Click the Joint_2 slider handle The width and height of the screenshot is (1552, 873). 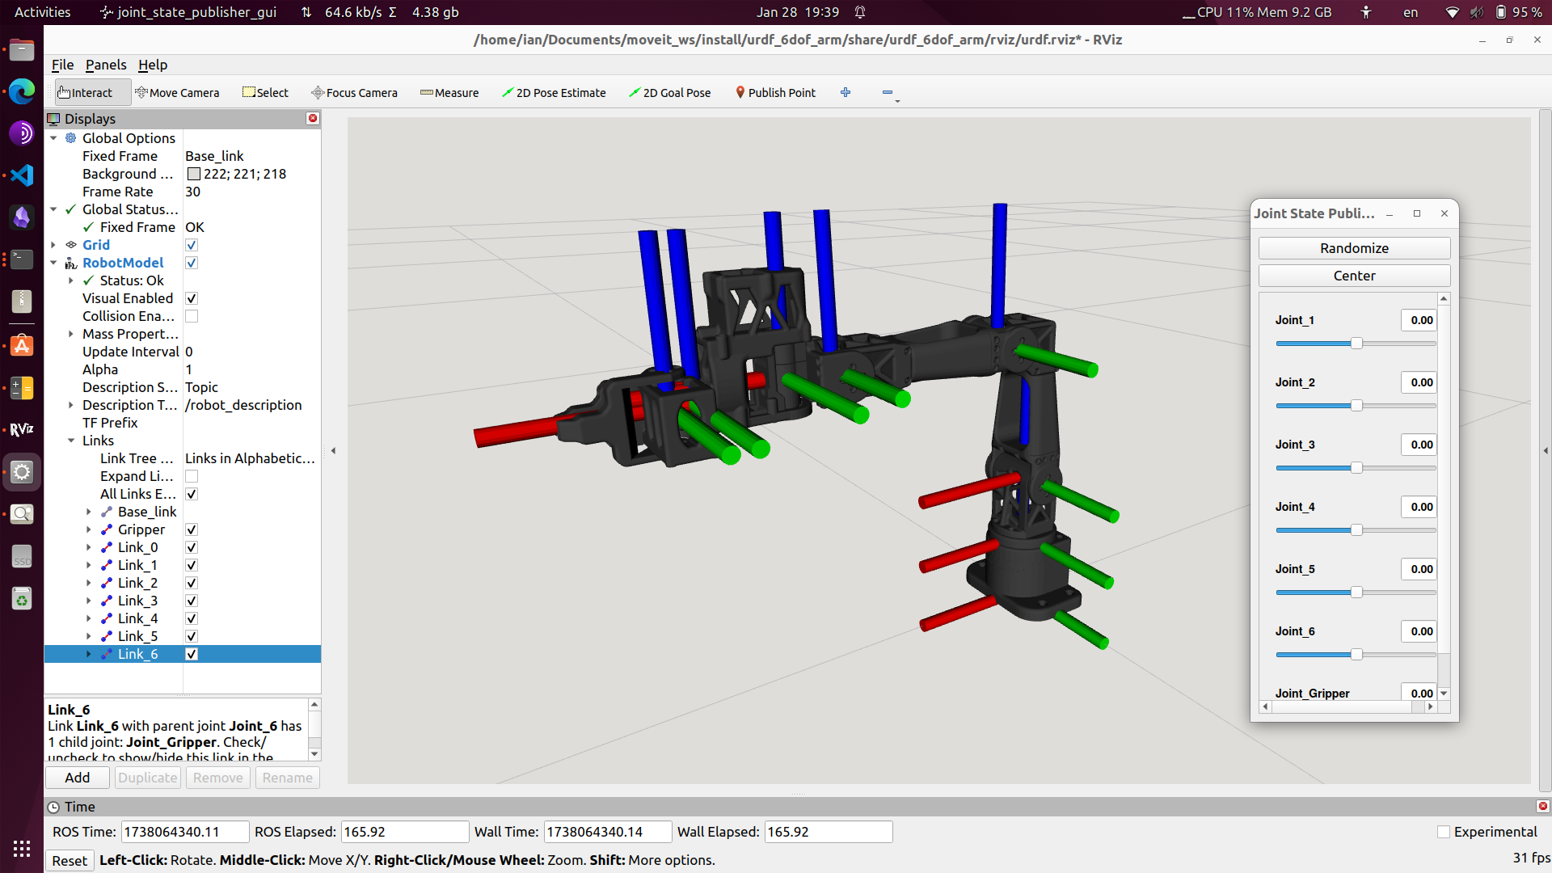[1356, 406]
